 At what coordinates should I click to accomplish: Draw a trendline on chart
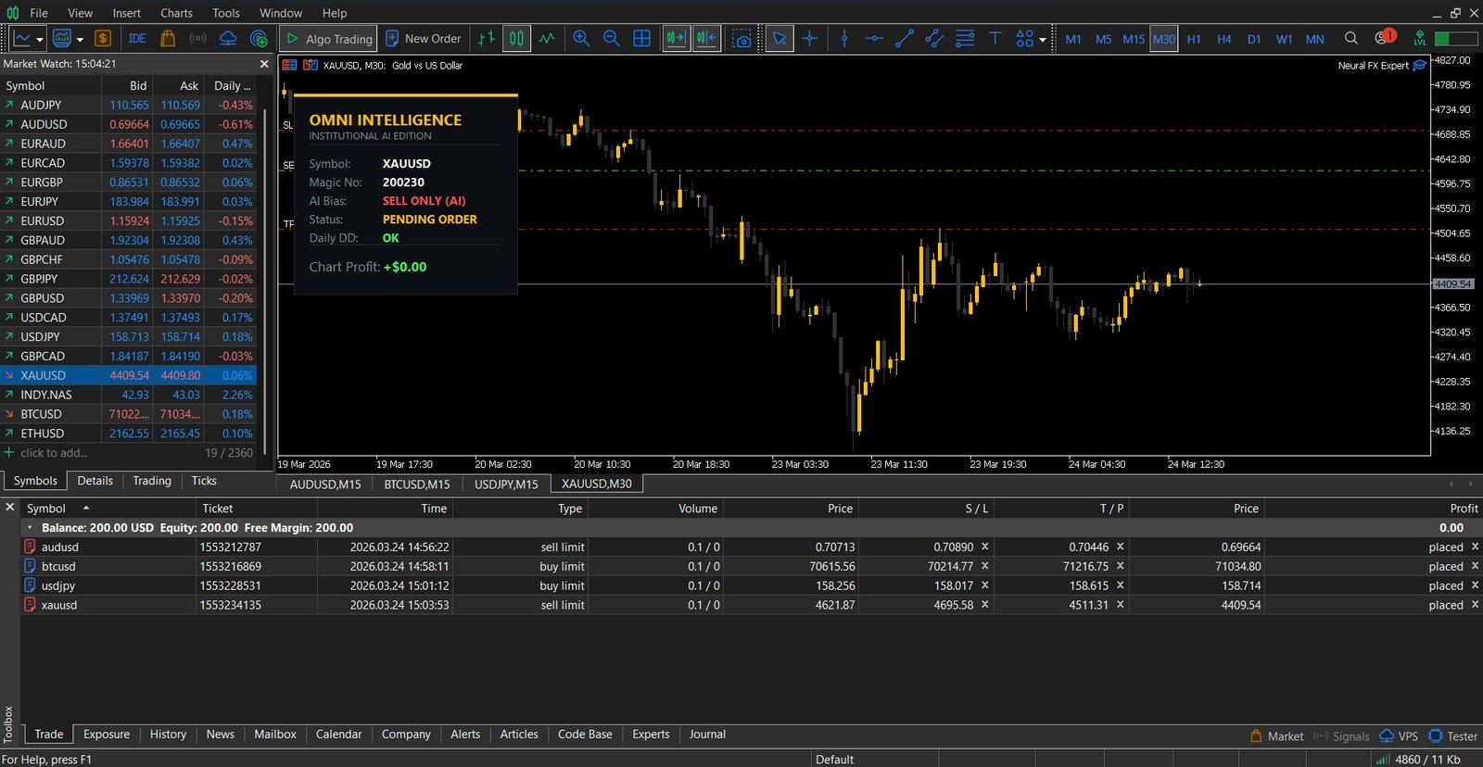tap(905, 39)
